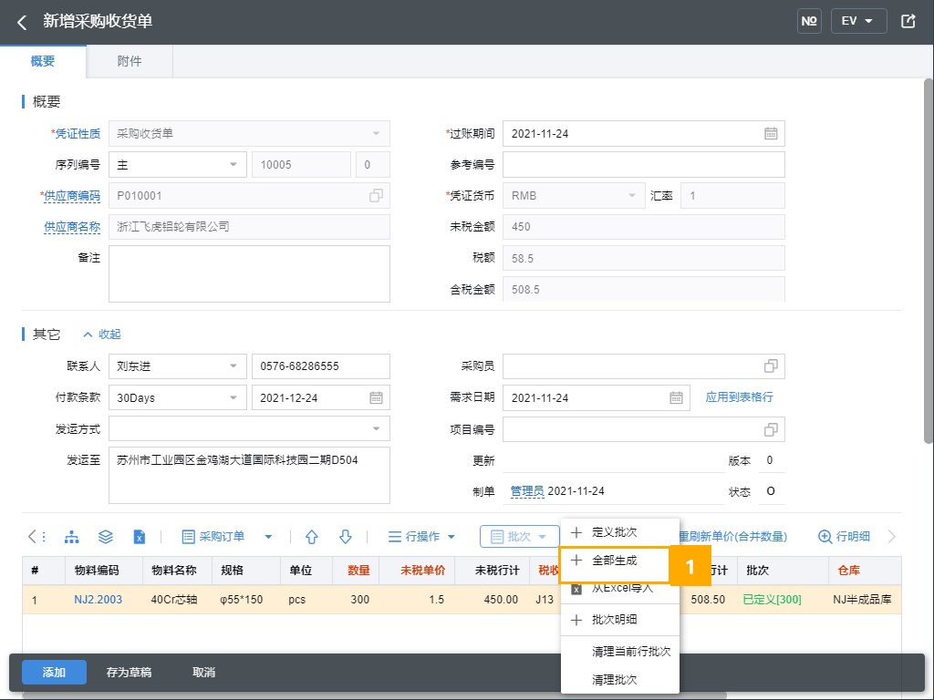Open the calendar for 需求日期
The height and width of the screenshot is (700, 934).
click(x=676, y=397)
